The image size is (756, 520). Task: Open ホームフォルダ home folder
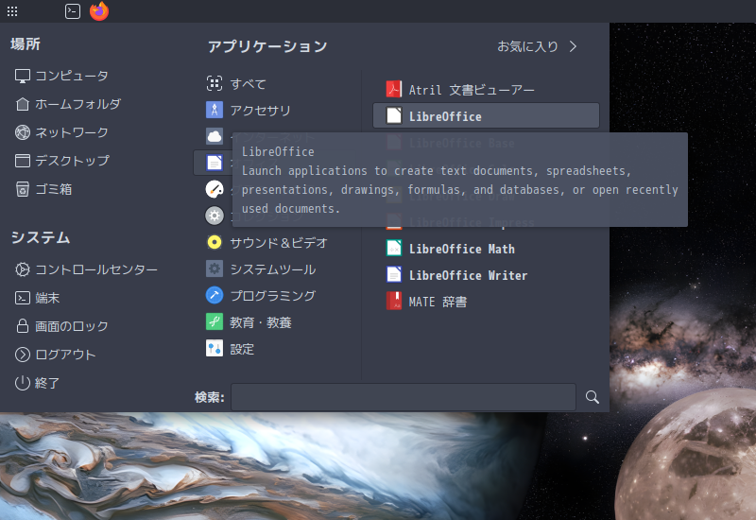point(67,104)
